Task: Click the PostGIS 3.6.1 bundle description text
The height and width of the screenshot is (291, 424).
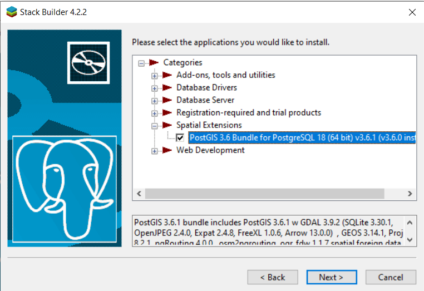Action: [268, 231]
